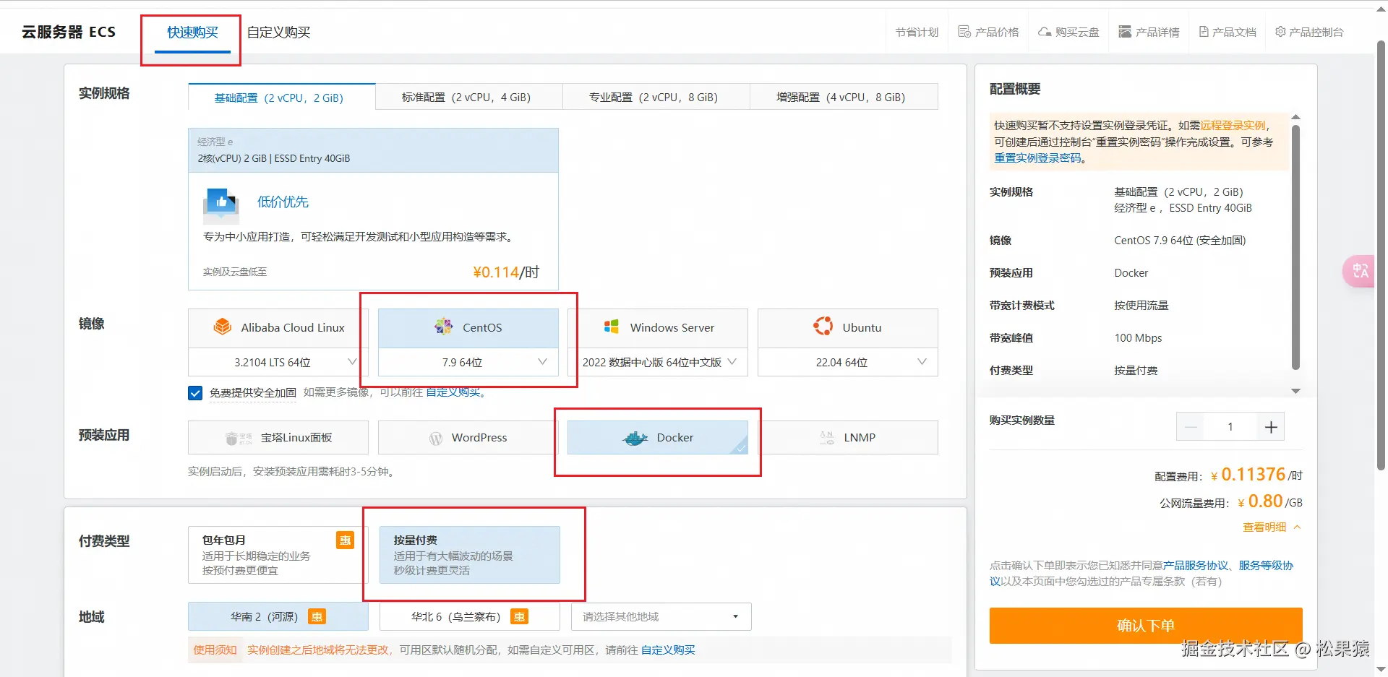Collapse 查看明细 cost details
Screen dimensions: 1388x677
(1272, 527)
